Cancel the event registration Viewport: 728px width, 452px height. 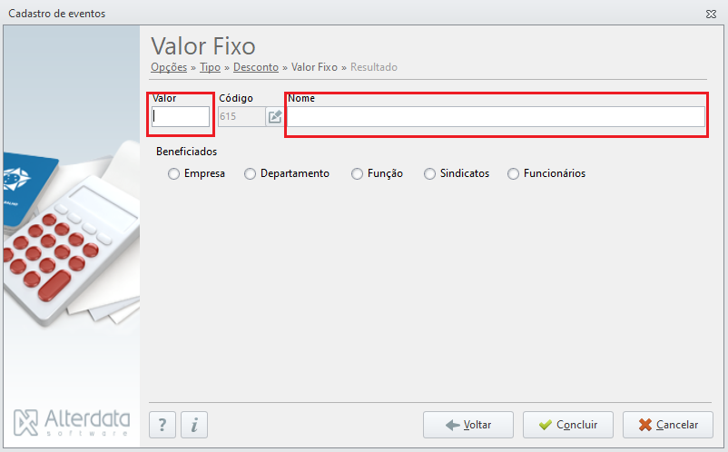(668, 425)
